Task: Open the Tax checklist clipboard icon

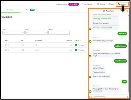Action: point(82,4)
